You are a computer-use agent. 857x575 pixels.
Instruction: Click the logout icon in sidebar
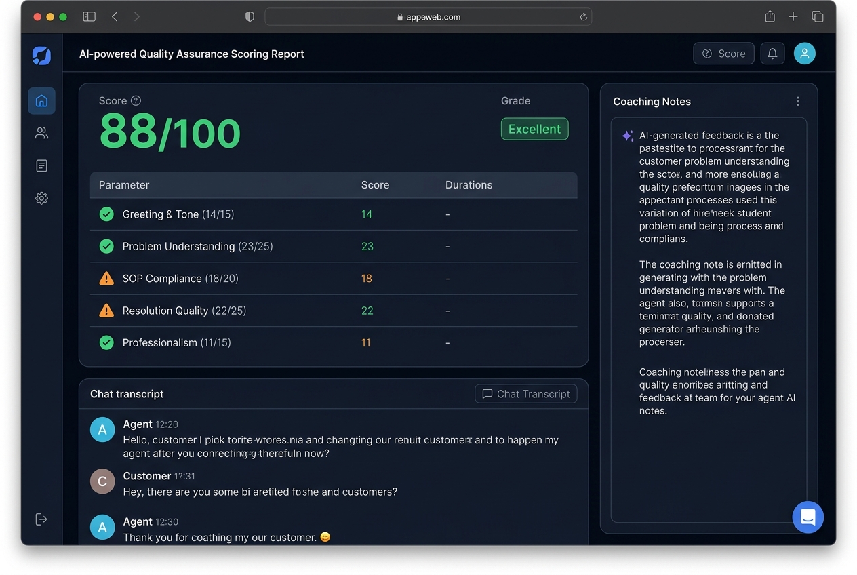tap(41, 519)
